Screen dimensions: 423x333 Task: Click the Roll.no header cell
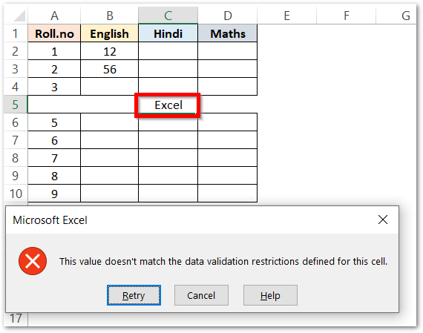(54, 33)
